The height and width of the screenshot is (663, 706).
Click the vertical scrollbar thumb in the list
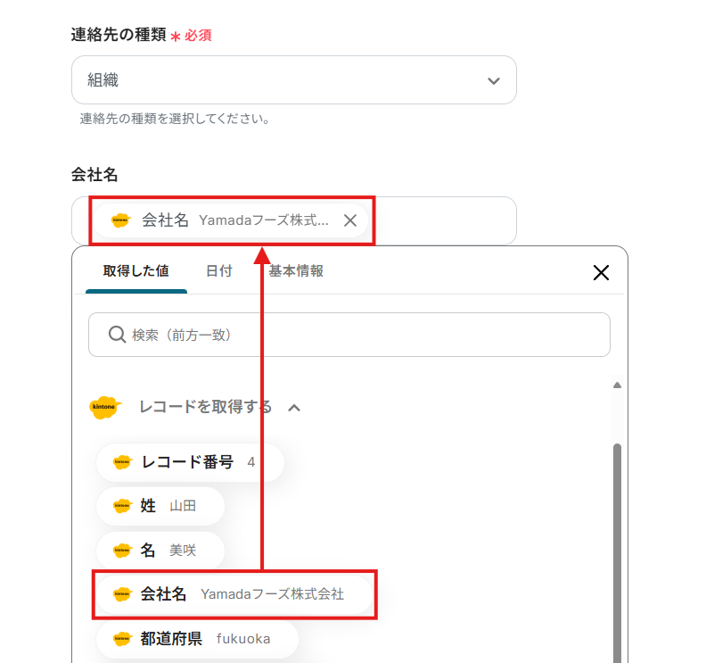pos(617,553)
